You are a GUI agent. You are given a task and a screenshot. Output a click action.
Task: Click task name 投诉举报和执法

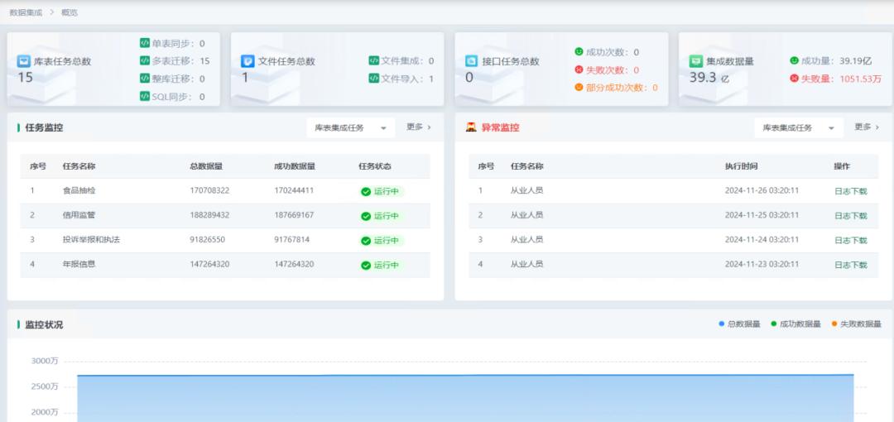tap(91, 239)
